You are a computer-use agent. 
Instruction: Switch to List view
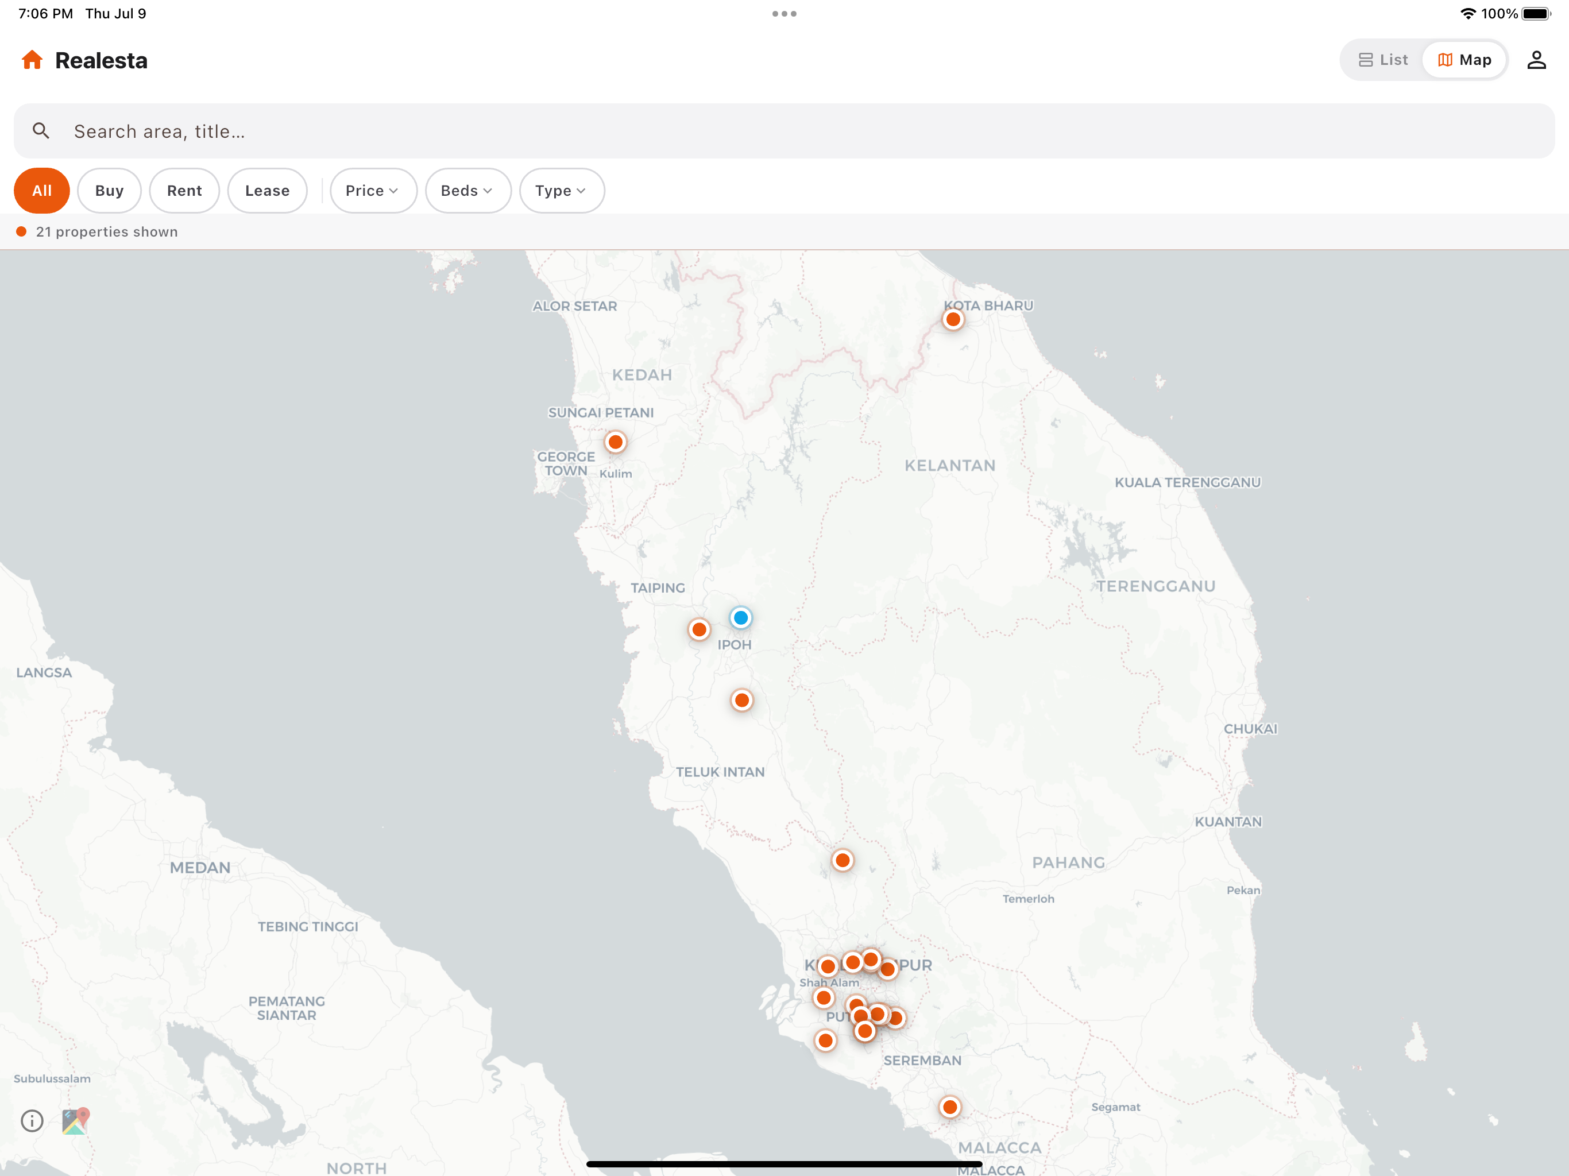[1382, 60]
